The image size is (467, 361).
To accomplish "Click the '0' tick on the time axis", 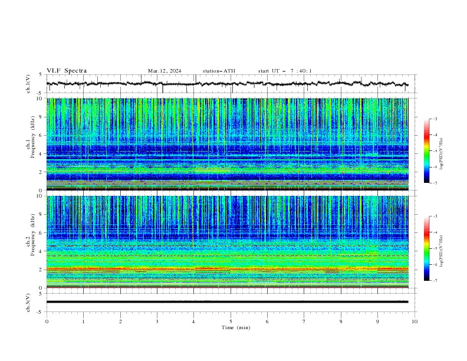I will (x=47, y=321).
